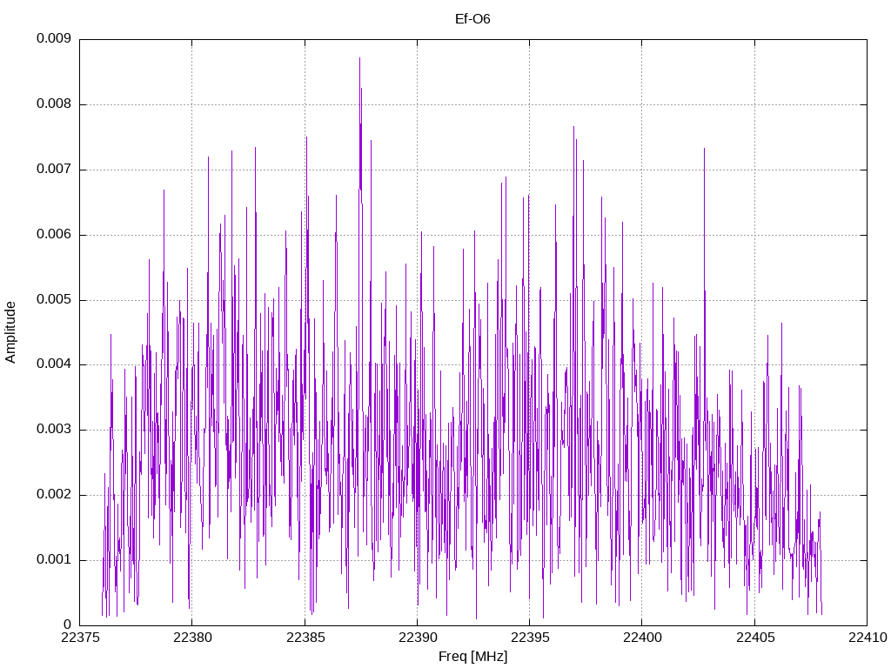Click the Freq [MHz] x-axis label
Viewport: 891px width, 668px height.
[472, 657]
